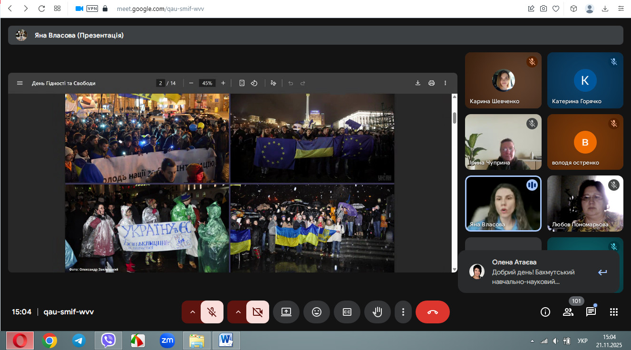Raise hand in the meeting
631x350 pixels.
coord(378,312)
